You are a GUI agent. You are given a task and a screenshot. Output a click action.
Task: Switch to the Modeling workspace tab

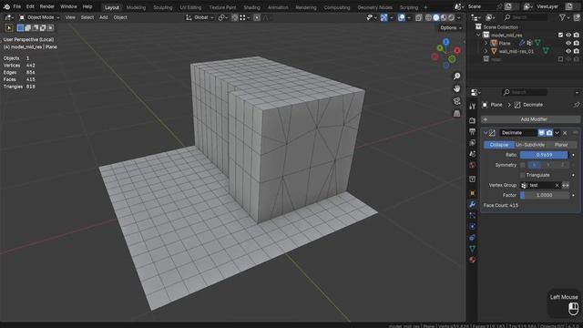(136, 7)
